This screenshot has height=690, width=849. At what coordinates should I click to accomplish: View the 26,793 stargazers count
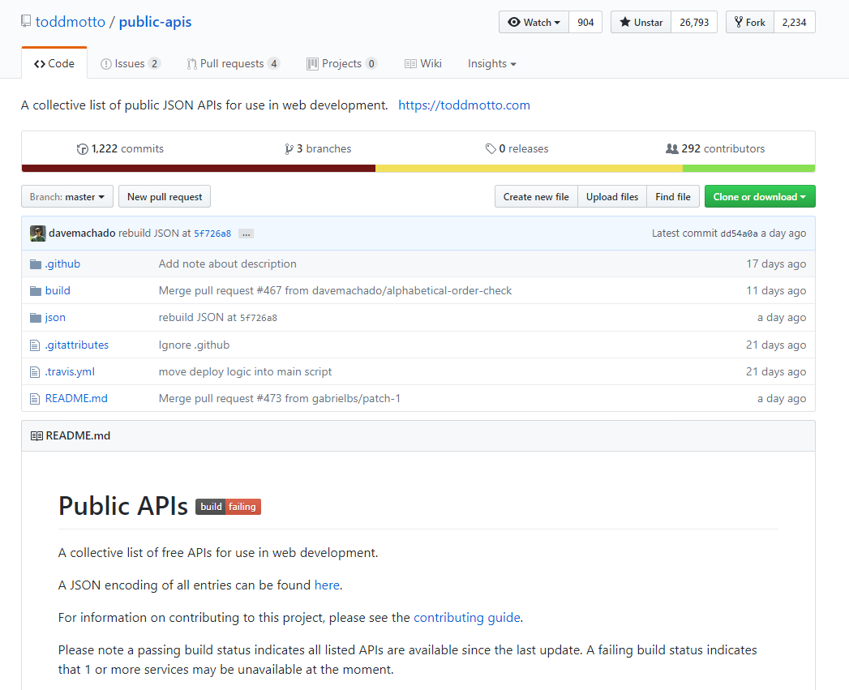[x=694, y=22]
